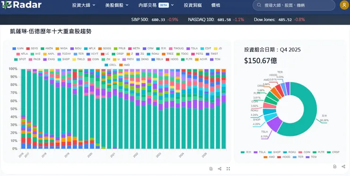Toggle TSLA in the pie chart legend
The image size is (350, 176).
point(260,152)
